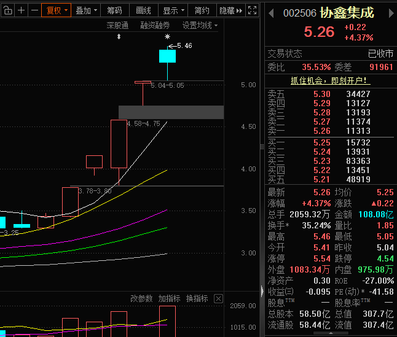
Task: Click 卖二 price 5.27
Action: point(322,122)
